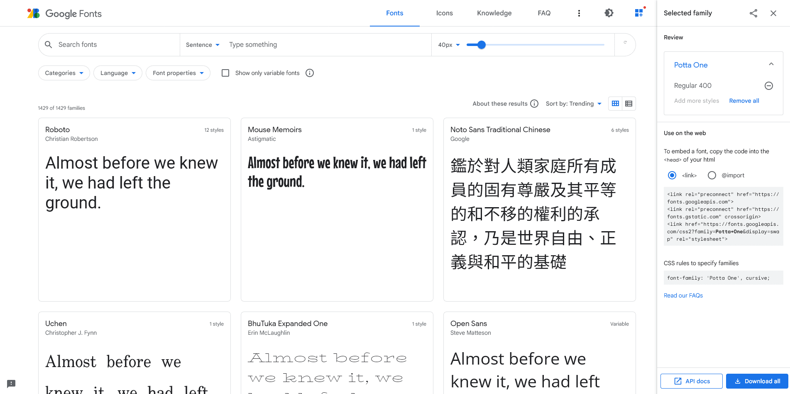Refresh the preview text
Image resolution: width=790 pixels, height=394 pixels.
tap(625, 44)
